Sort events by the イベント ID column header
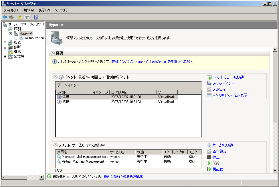Viewport: 279px width, 187px height. pyautogui.click(x=99, y=92)
